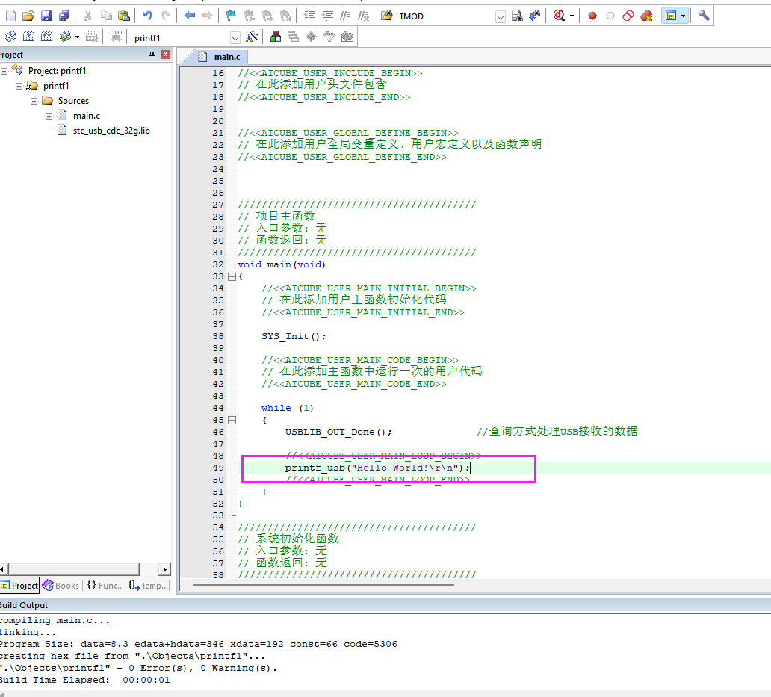Click the Find icon next to the TMOD search box
Viewport: 771px width, 697px height.
point(517,16)
